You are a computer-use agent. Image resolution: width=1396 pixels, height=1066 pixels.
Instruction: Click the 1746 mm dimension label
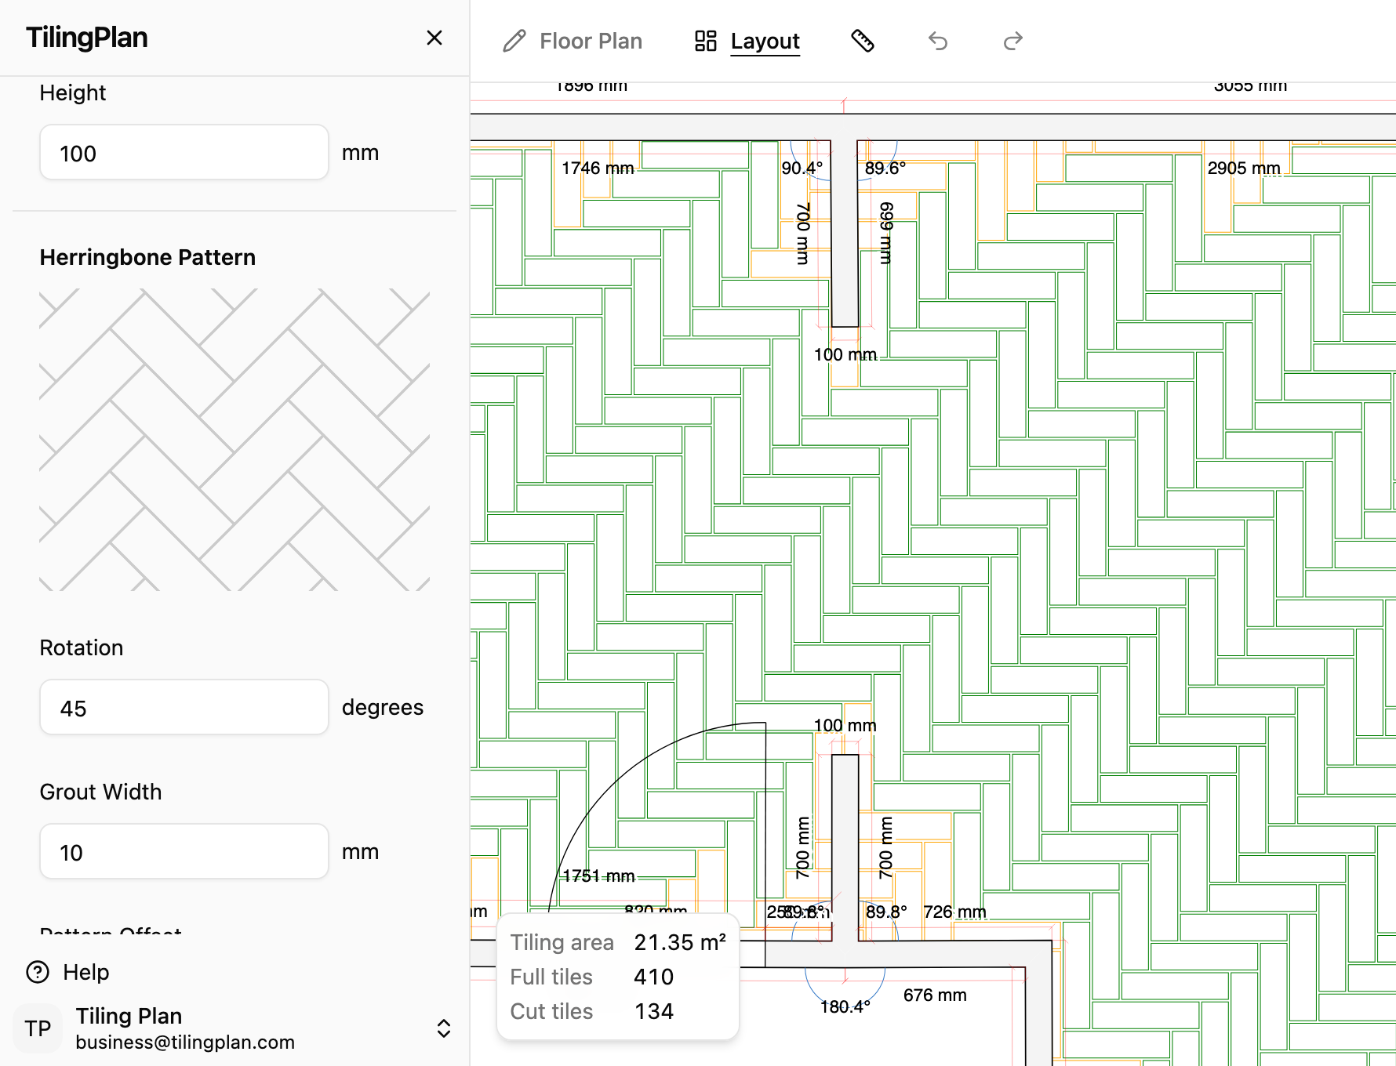[598, 168]
